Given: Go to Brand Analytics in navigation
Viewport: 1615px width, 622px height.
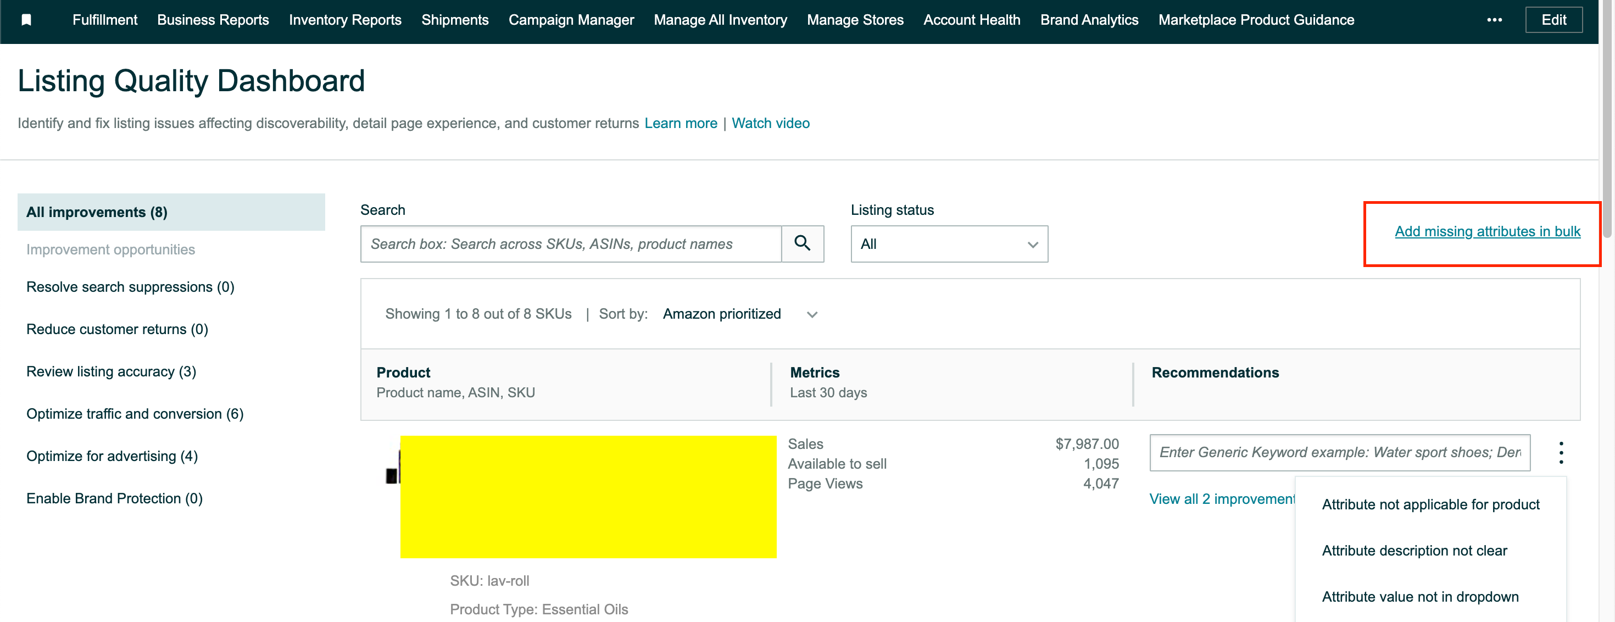Looking at the screenshot, I should pos(1088,20).
